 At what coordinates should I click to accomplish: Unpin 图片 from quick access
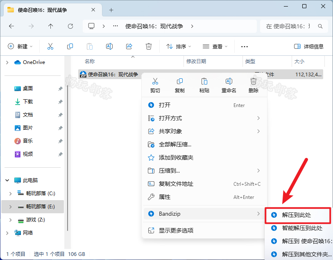(61, 128)
